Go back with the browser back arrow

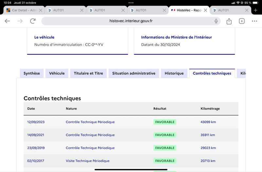[7, 21]
